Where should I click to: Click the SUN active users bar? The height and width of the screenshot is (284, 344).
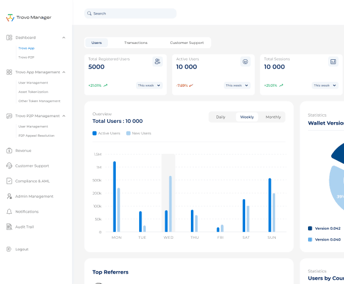270,205
